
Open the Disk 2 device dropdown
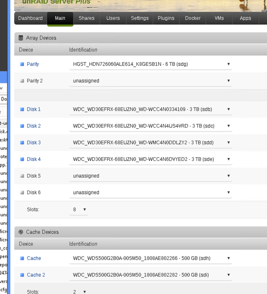point(151,126)
